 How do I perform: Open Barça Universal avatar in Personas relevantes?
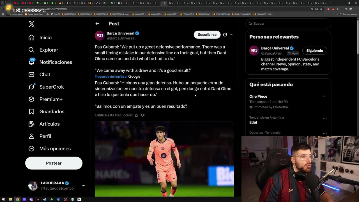click(254, 51)
